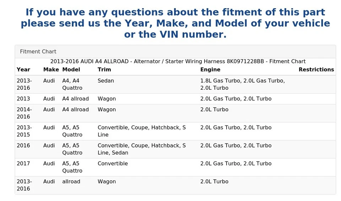Click the Year column header
The height and width of the screenshot is (201, 341).
click(x=23, y=69)
